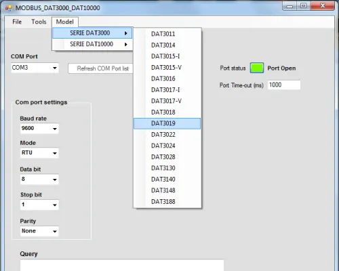Image resolution: width=339 pixels, height=271 pixels.
Task: Click the green Port status indicator
Action: coord(257,68)
